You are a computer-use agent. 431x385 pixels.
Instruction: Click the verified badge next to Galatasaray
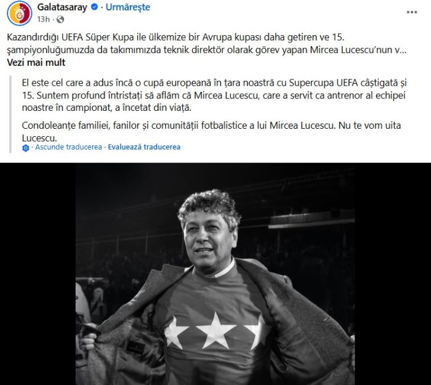click(94, 7)
